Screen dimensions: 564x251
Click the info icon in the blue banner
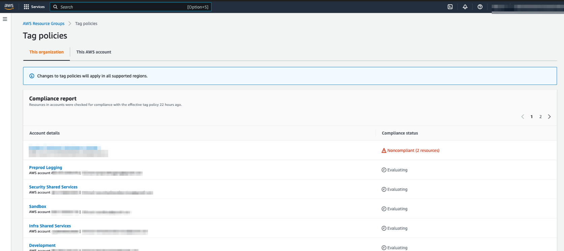pyautogui.click(x=32, y=76)
